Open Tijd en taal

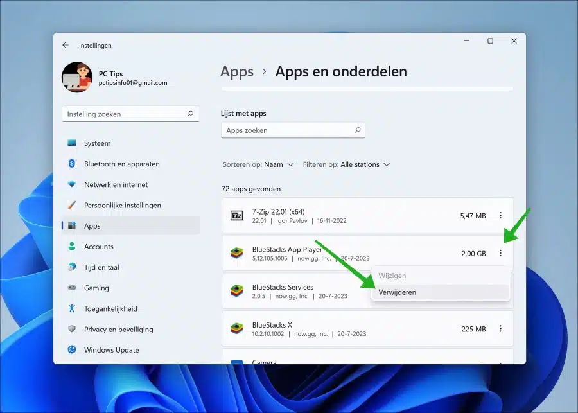131,267
